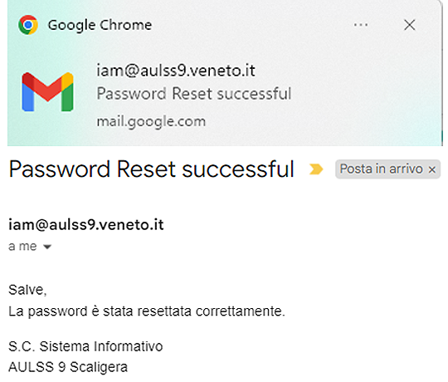Click the 'La password è stata resettata' sentence
The image size is (448, 382).
[147, 311]
